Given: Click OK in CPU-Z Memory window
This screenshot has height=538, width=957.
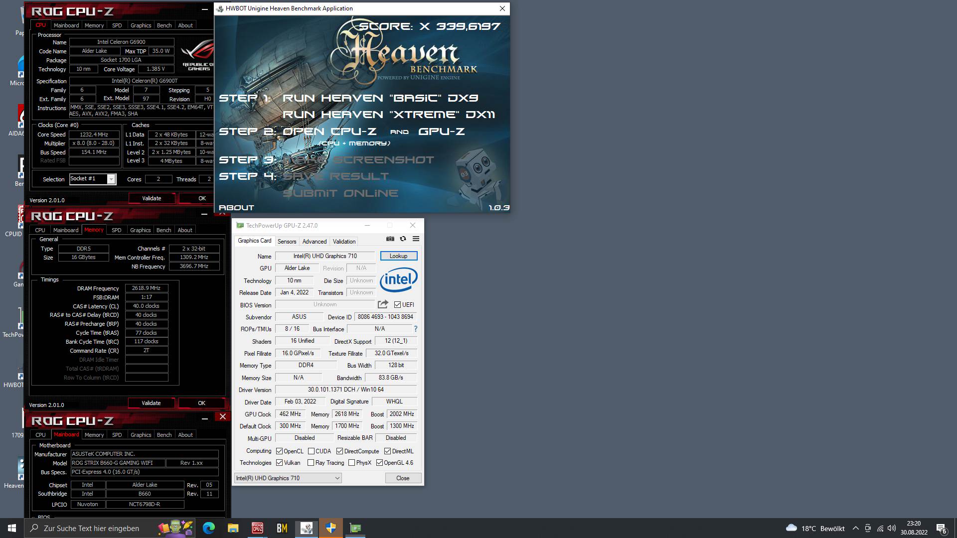Looking at the screenshot, I should pos(201,403).
